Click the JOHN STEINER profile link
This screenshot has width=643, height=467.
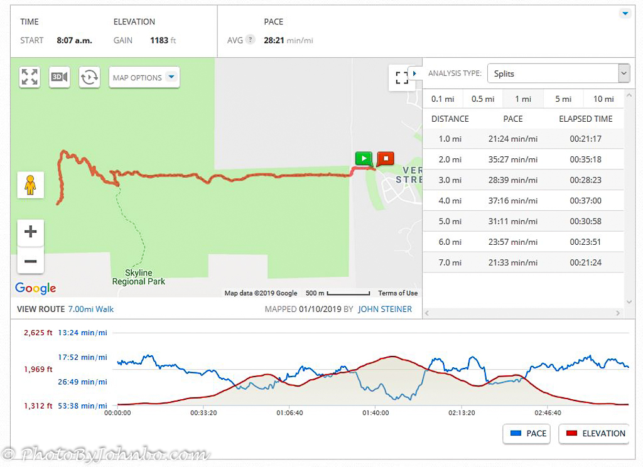385,309
